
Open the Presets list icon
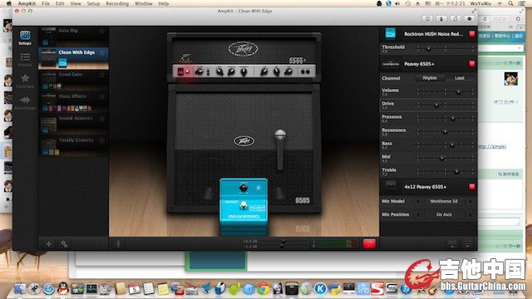pos(25,59)
